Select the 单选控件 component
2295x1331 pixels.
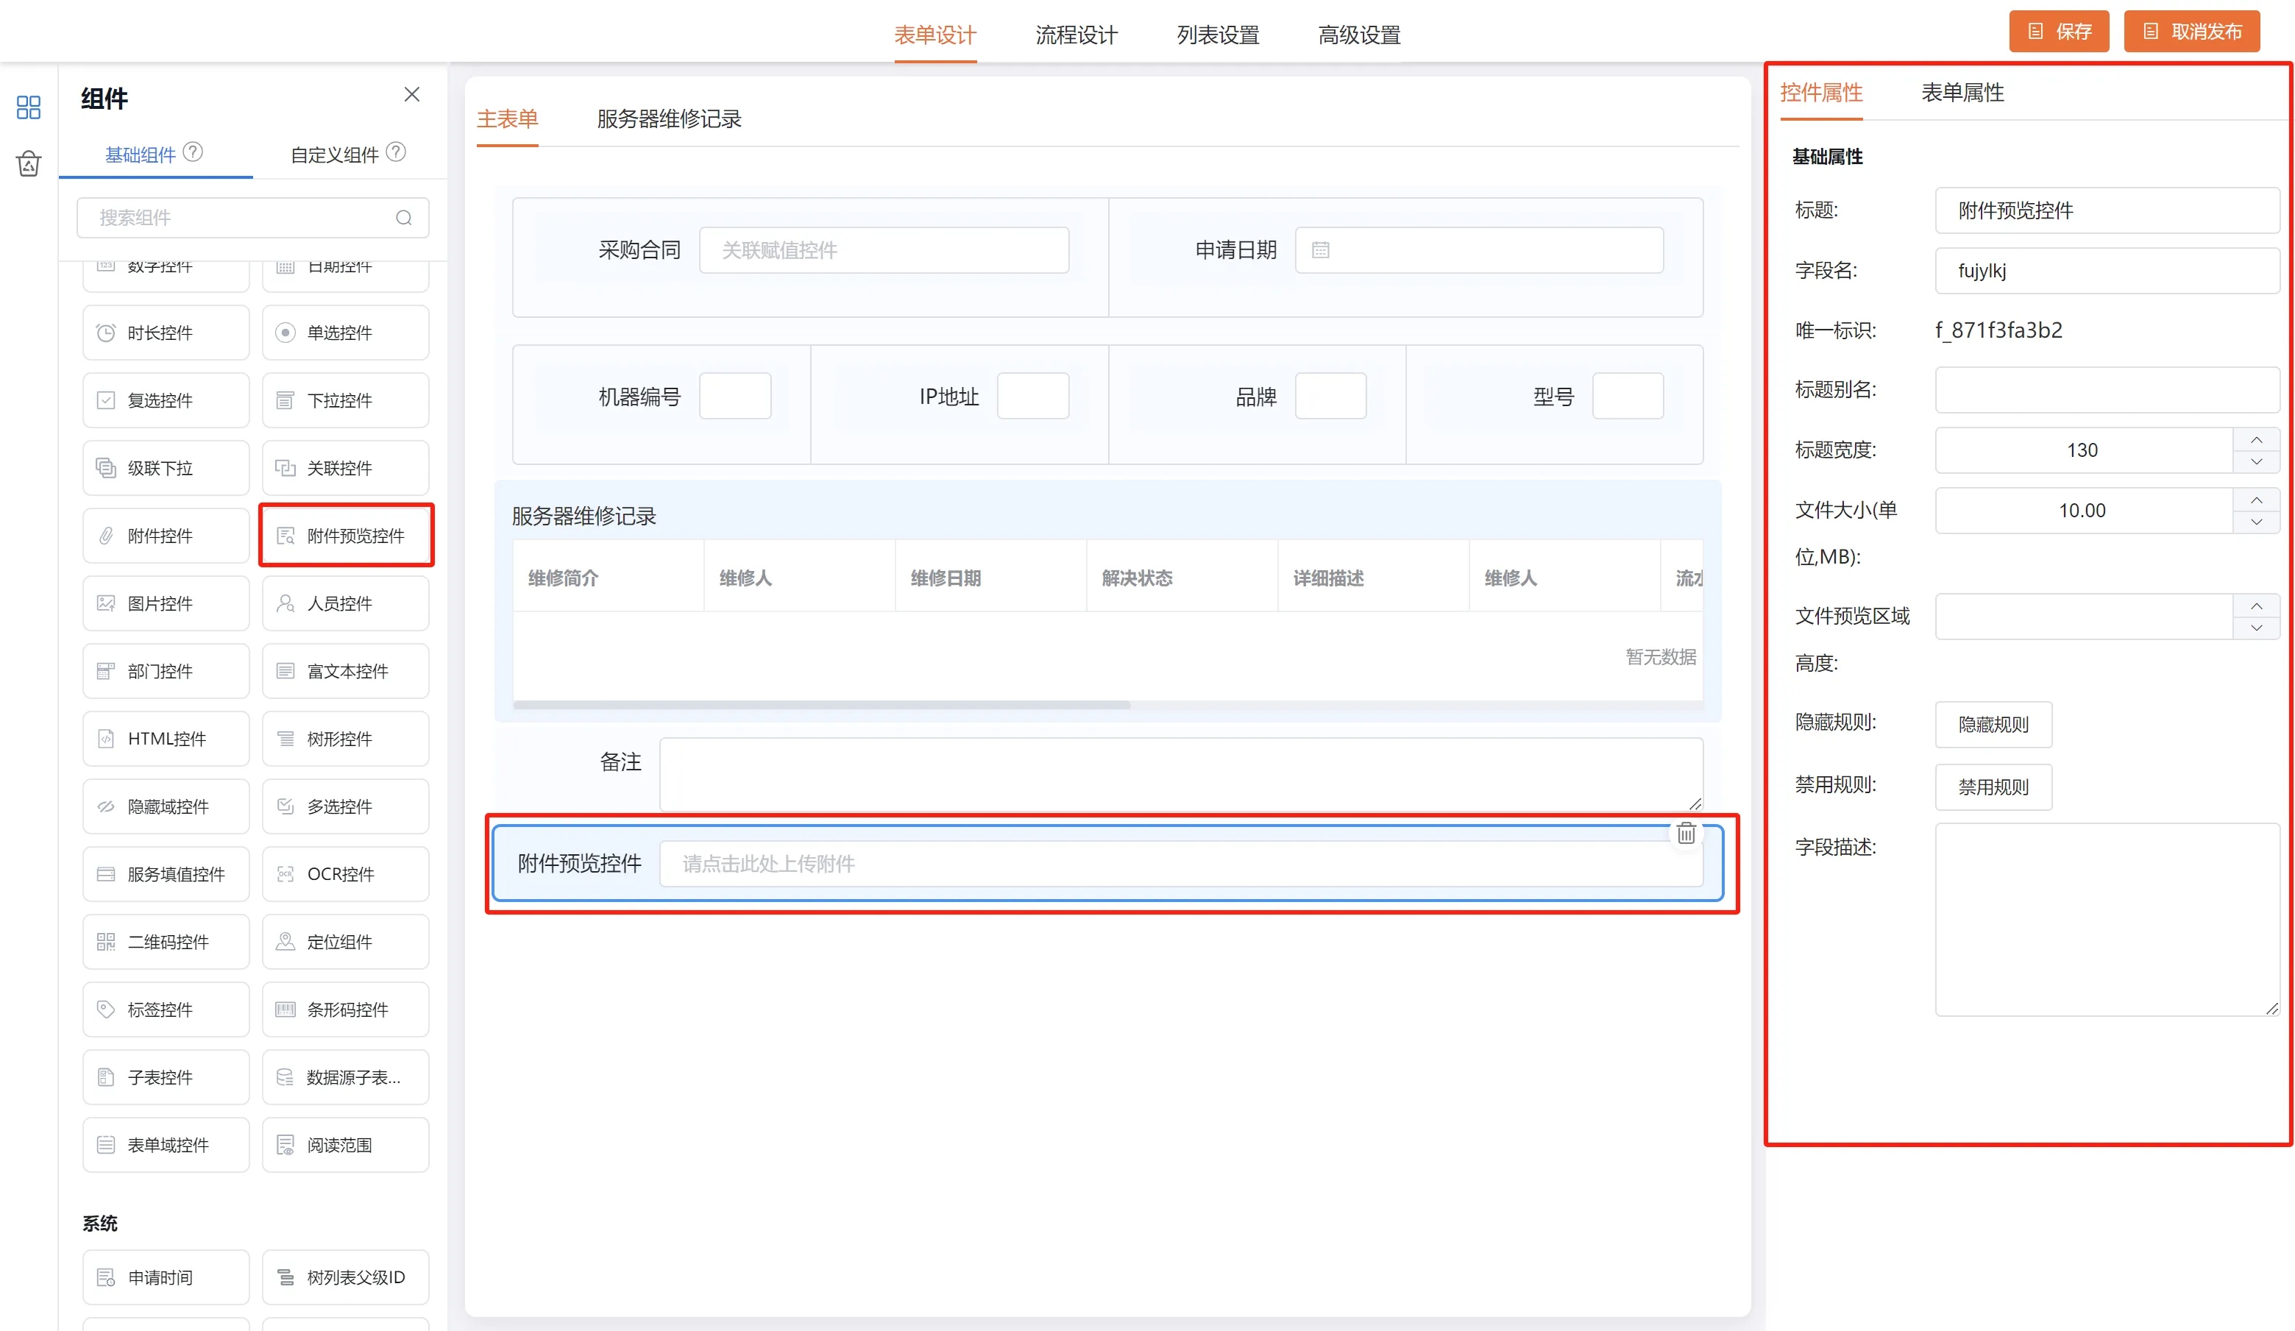tap(345, 333)
